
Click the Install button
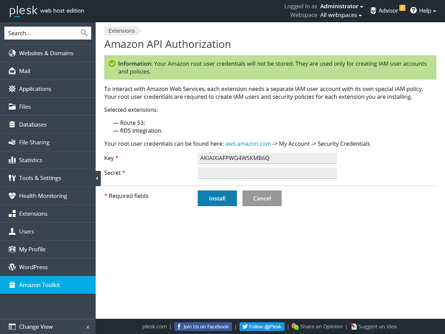pos(217,198)
